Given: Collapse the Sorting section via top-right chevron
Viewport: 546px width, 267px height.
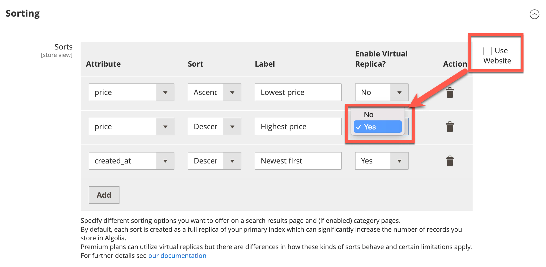Looking at the screenshot, I should 535,15.
